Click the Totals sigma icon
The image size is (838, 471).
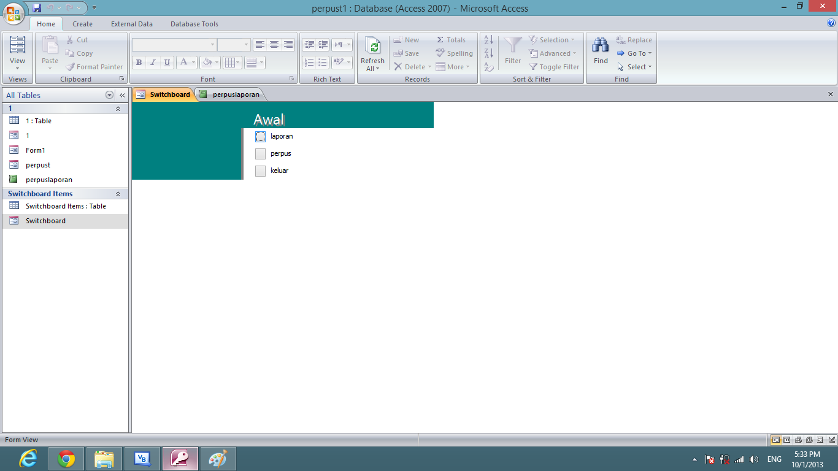click(x=440, y=39)
